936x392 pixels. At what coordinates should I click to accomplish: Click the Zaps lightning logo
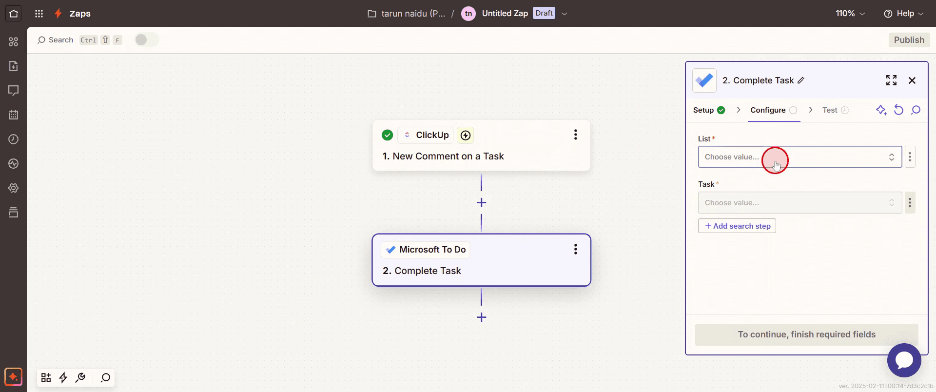point(58,14)
